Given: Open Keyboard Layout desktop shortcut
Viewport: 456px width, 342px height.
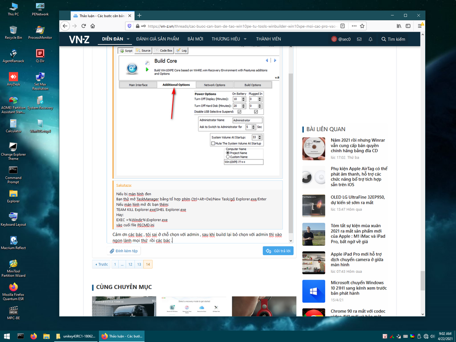Looking at the screenshot, I should point(13,220).
